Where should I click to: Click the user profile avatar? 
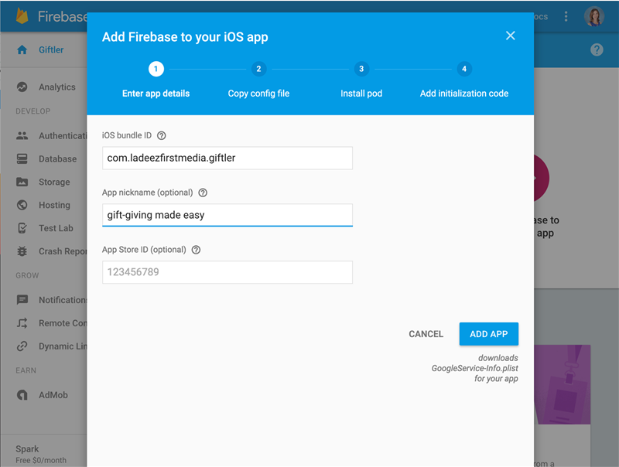[594, 16]
